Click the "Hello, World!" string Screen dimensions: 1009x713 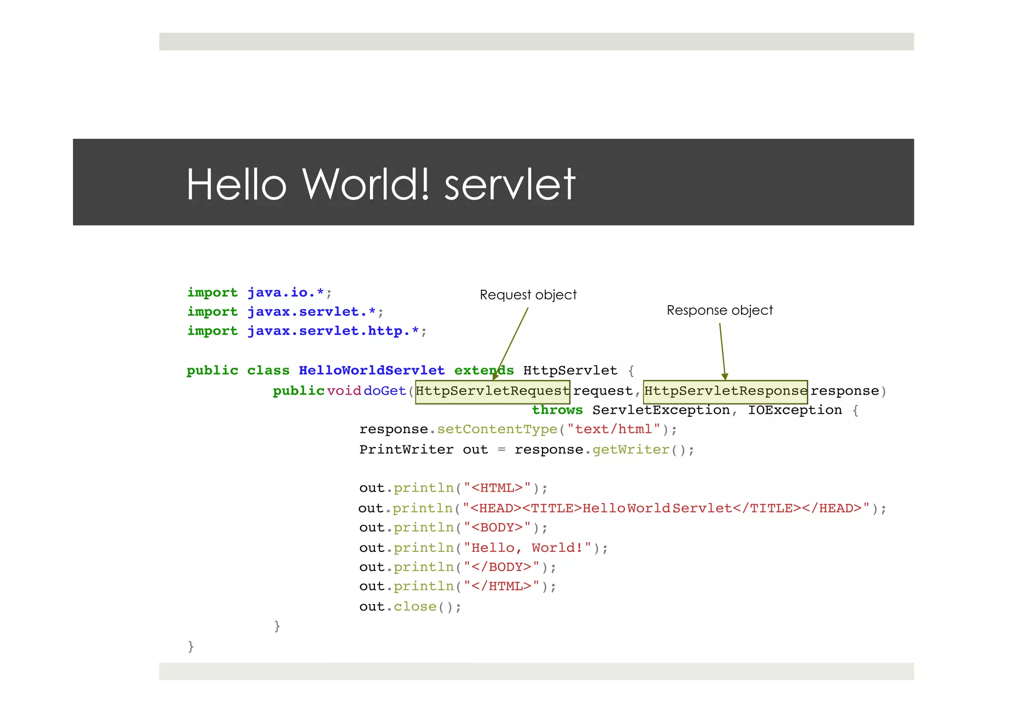point(527,548)
